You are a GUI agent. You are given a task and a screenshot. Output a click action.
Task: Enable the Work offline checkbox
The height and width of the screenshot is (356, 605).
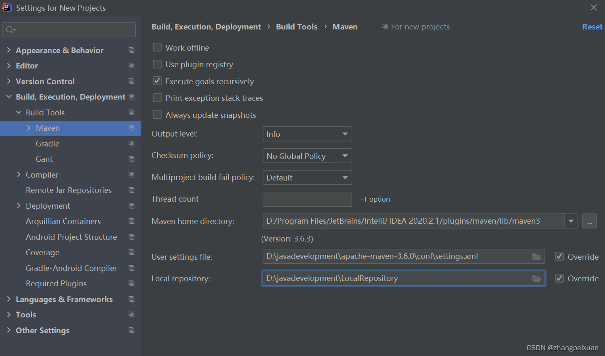pos(157,47)
